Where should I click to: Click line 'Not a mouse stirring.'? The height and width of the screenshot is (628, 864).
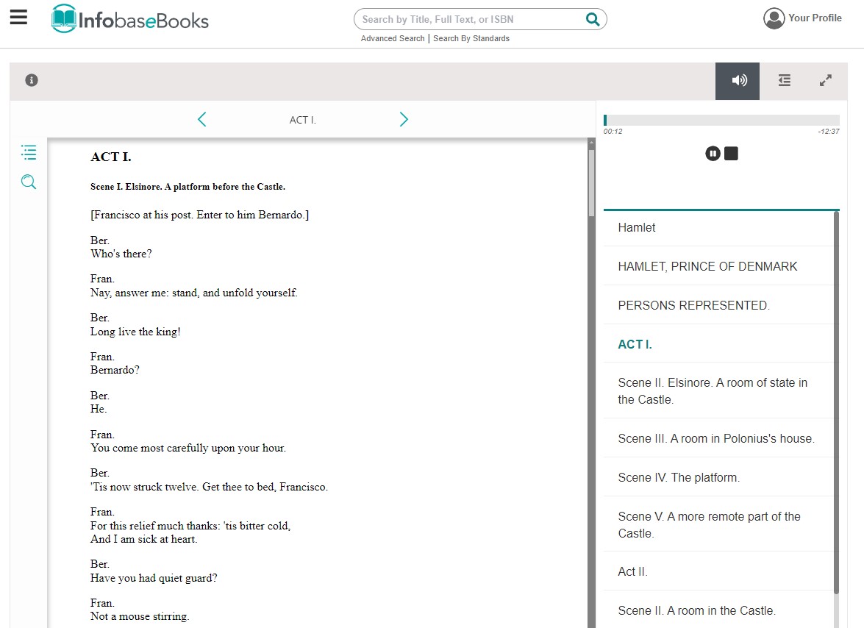tap(140, 616)
